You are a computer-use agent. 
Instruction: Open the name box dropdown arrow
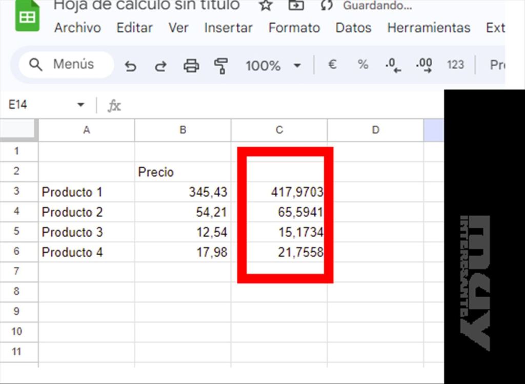(x=80, y=105)
